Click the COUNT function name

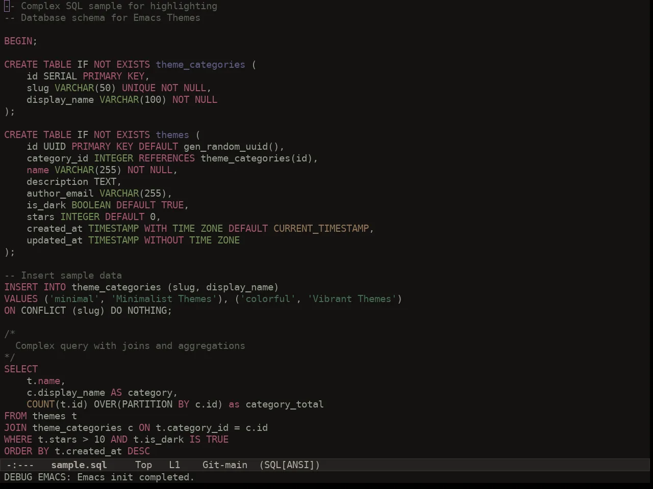(41, 404)
